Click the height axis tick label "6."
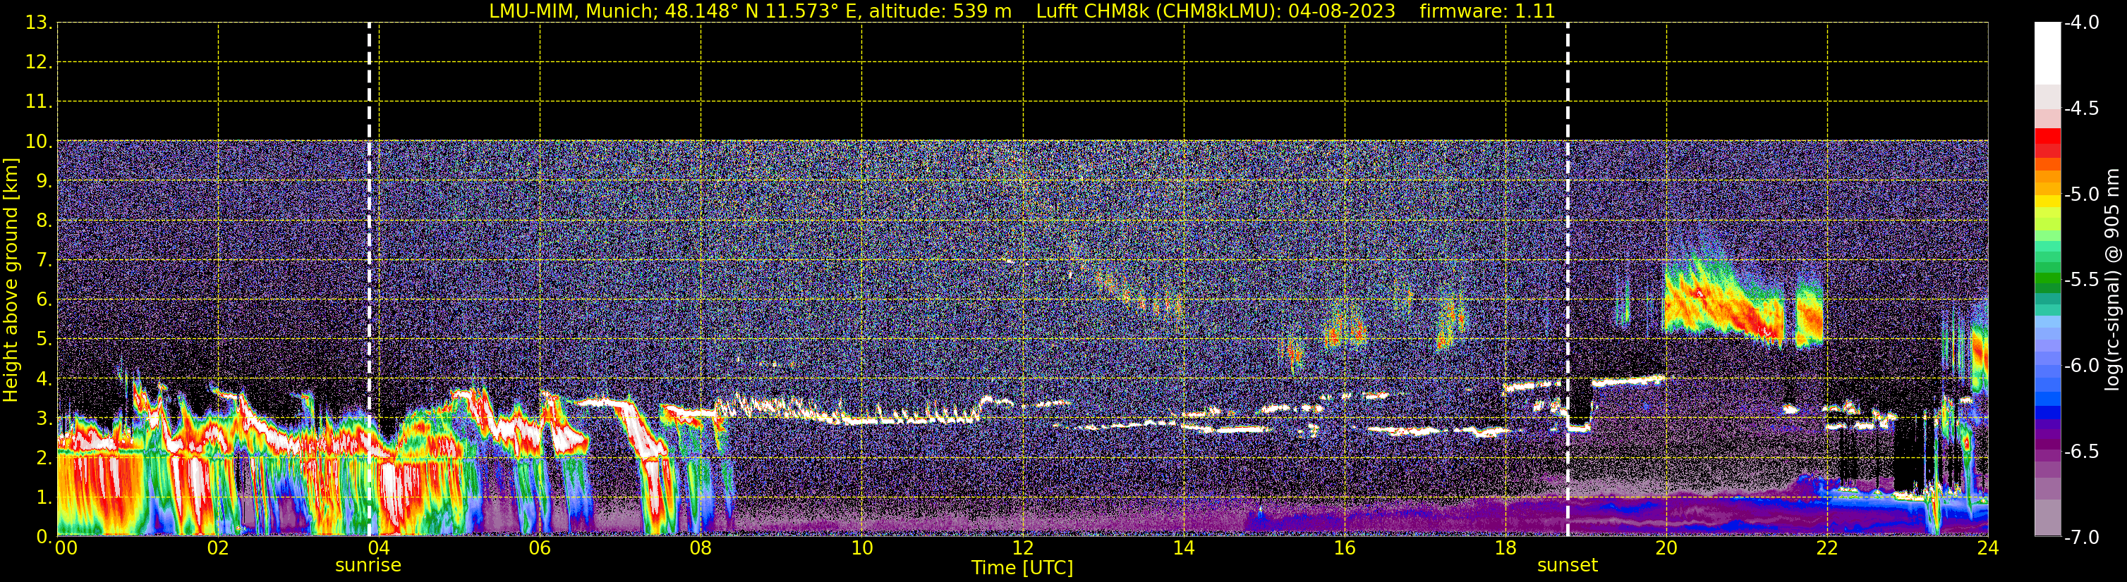2127x582 pixels. click(43, 299)
